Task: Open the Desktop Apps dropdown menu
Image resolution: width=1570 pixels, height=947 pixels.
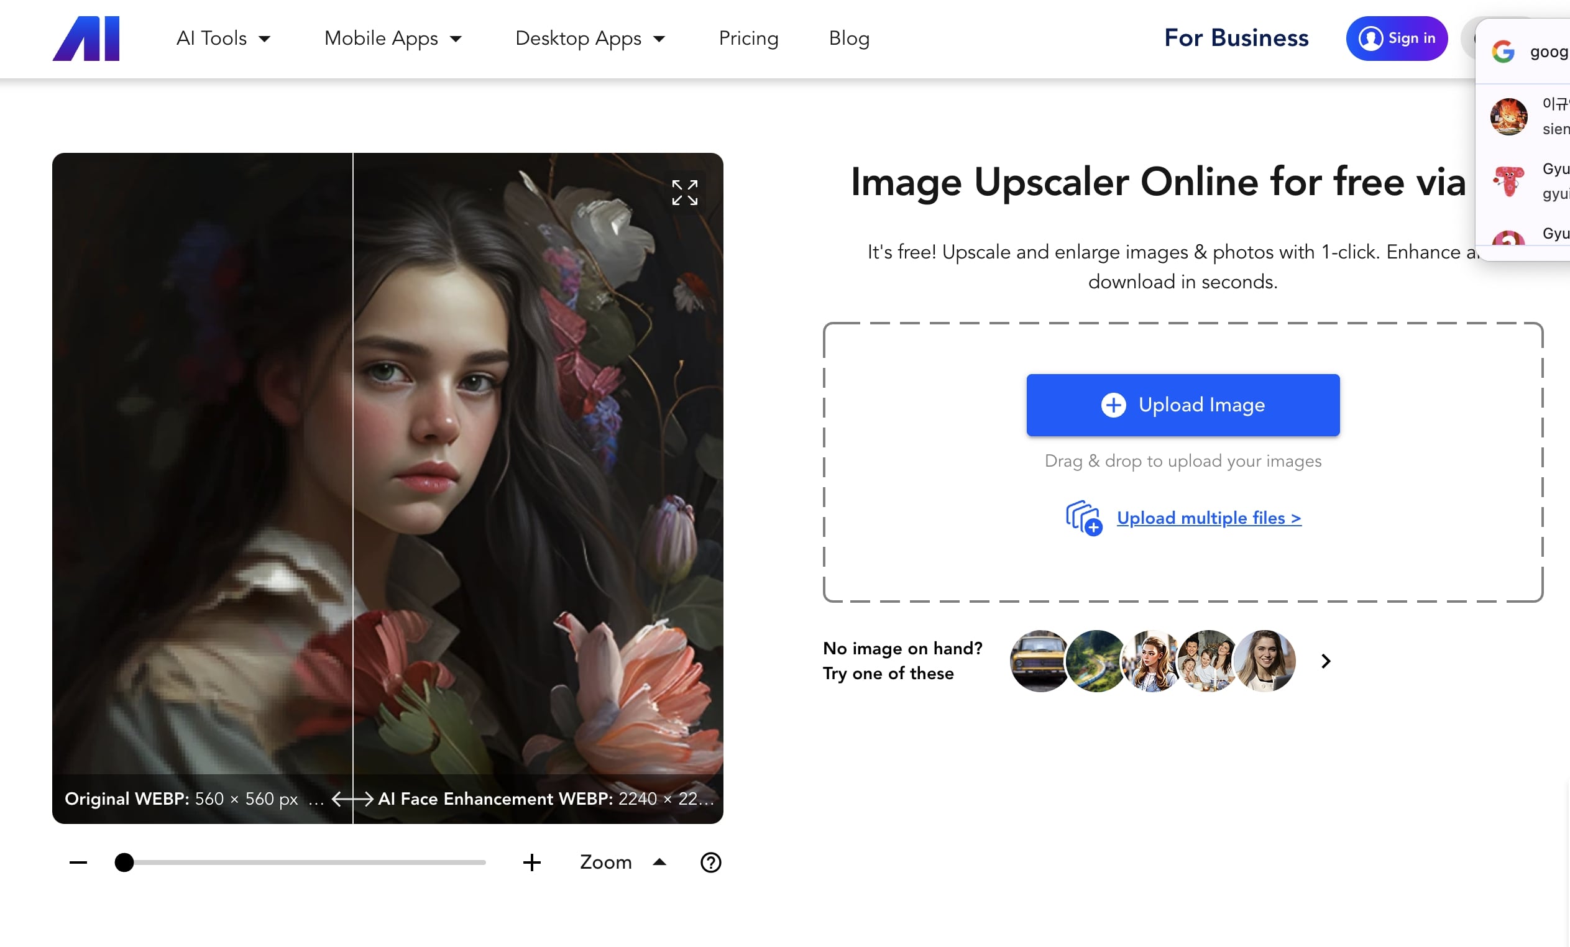Action: [x=590, y=39]
